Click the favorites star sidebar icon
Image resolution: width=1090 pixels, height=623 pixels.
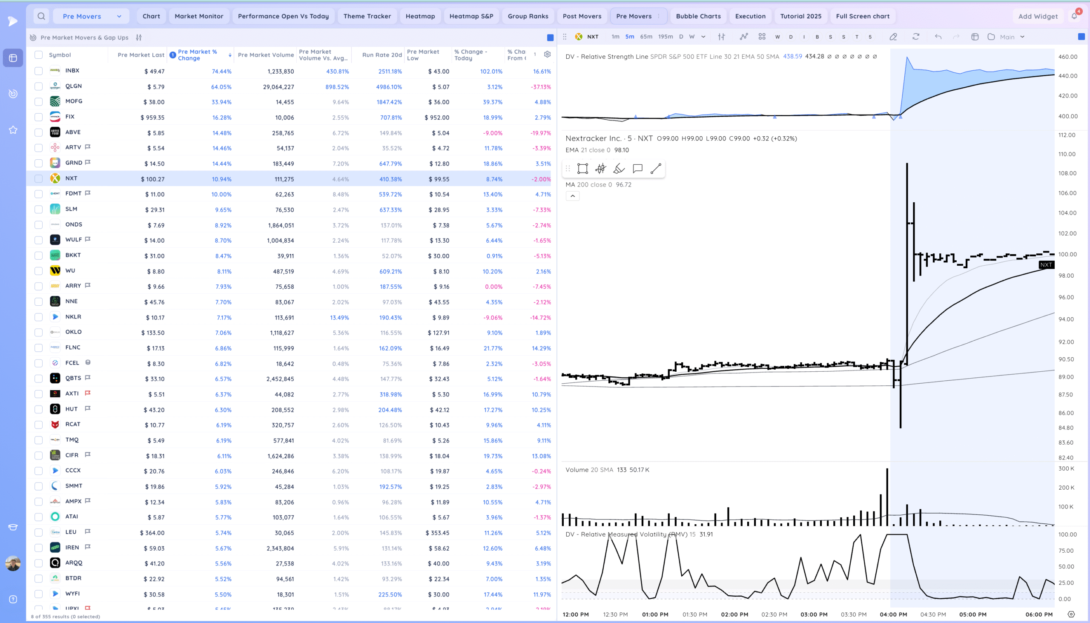(13, 129)
